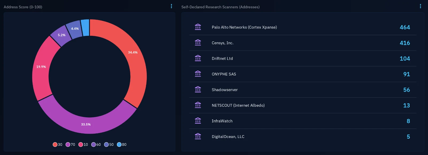
Task: Select the 4.4% indigo donut segment
Action: pyautogui.click(x=75, y=29)
